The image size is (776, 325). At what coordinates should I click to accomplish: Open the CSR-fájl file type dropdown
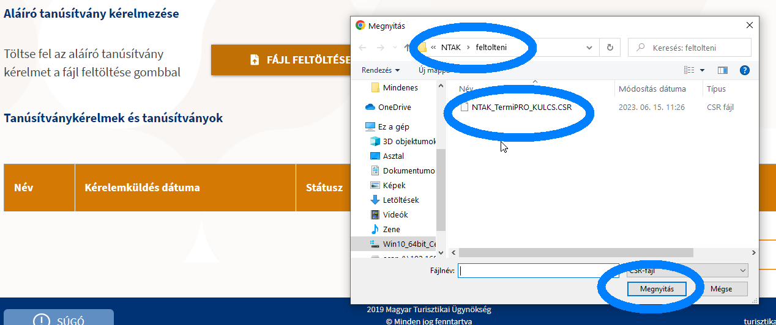[x=687, y=271]
